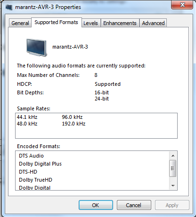Open the Advanced tab

[x=153, y=23]
